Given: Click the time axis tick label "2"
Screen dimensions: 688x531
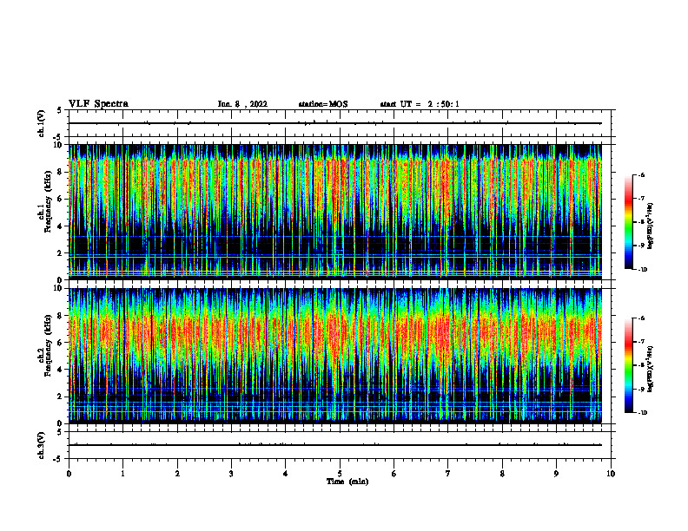Looking at the screenshot, I should [177, 474].
